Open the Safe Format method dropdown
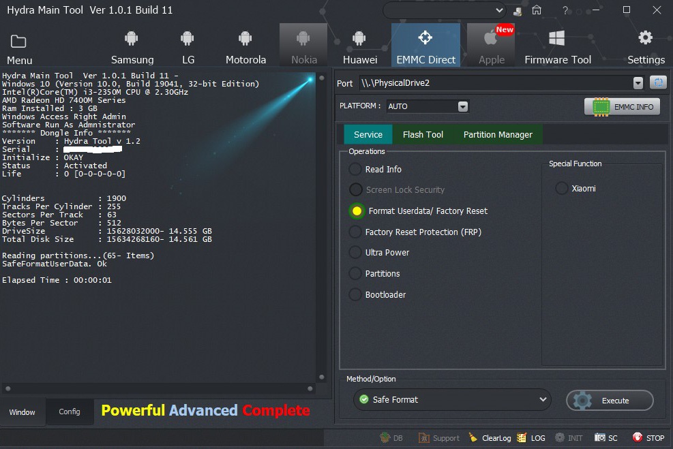This screenshot has width=673, height=449. tap(452, 400)
